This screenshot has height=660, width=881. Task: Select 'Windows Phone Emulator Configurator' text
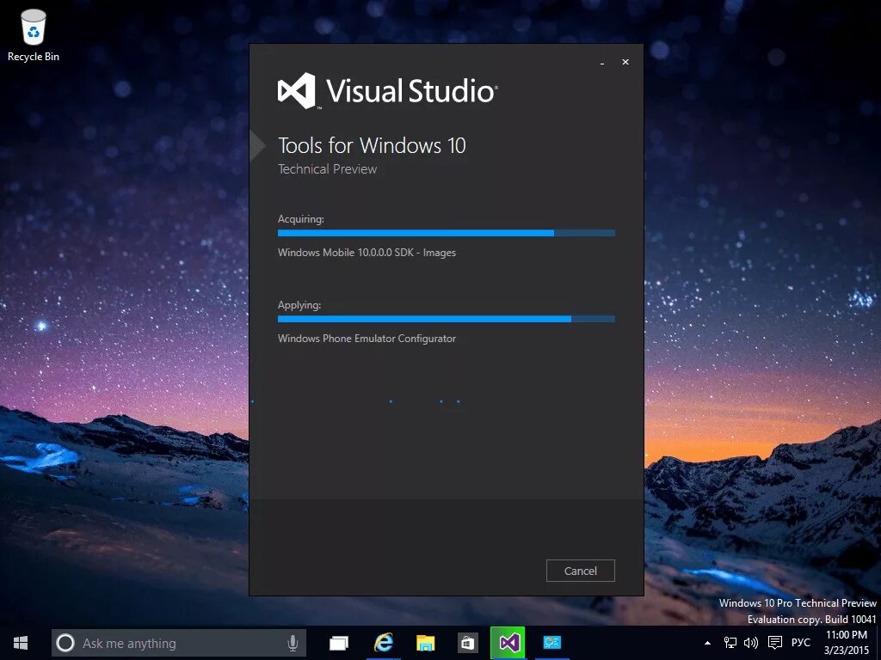click(x=367, y=339)
